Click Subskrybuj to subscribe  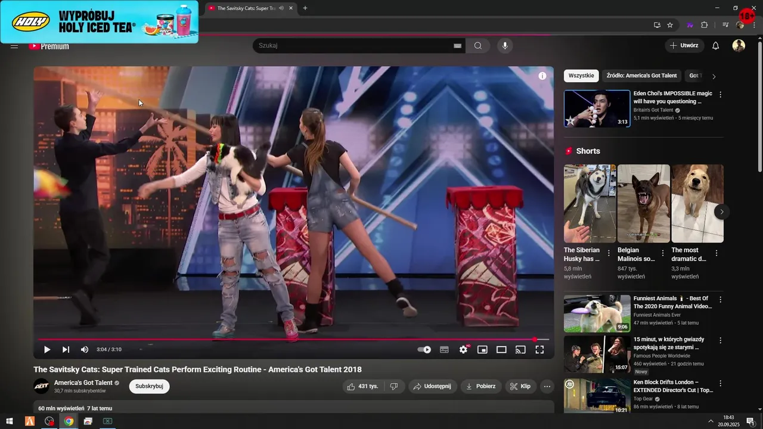[149, 386]
